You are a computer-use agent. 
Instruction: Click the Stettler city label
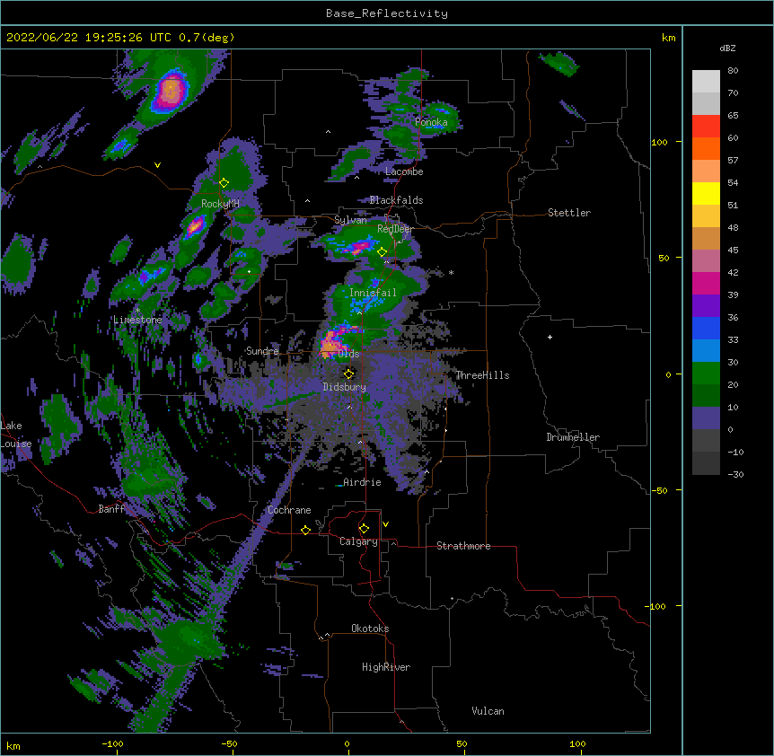[569, 213]
